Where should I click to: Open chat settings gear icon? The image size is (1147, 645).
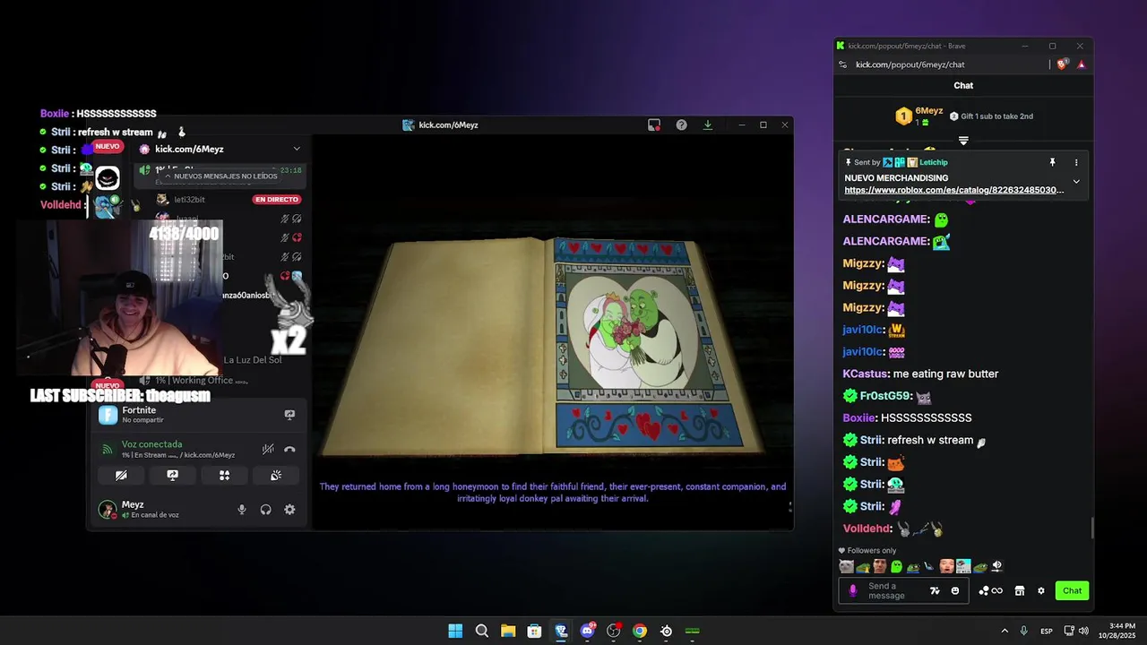point(1041,591)
